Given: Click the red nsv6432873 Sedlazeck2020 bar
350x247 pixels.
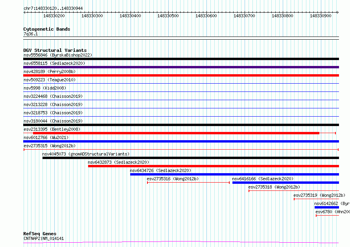Looking at the screenshot, I should click(x=213, y=166).
